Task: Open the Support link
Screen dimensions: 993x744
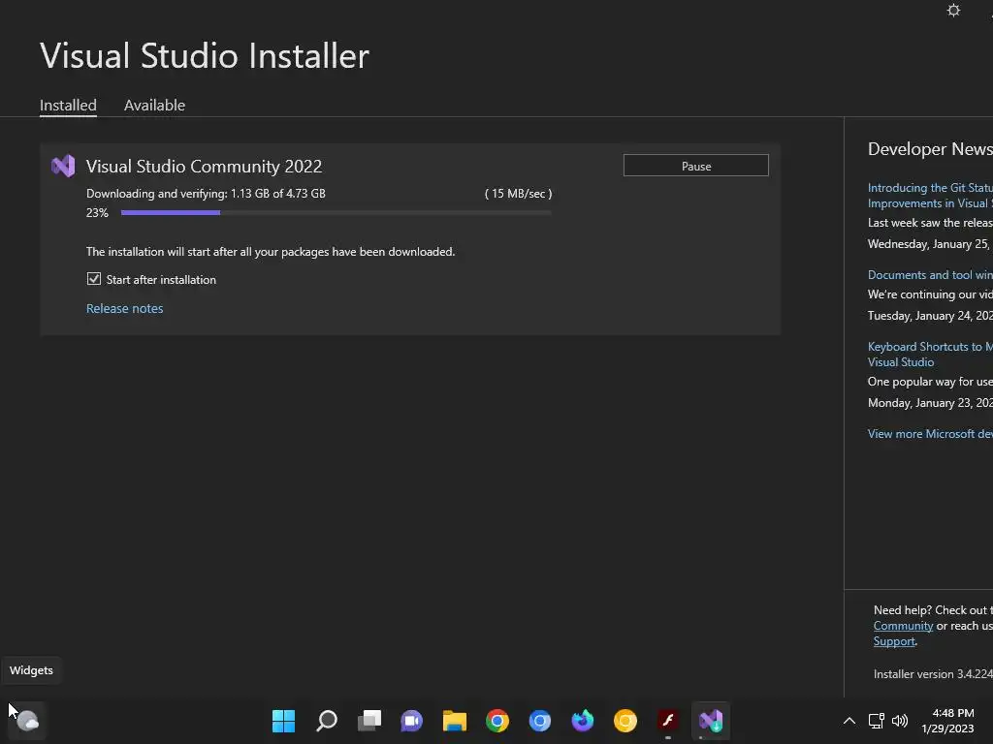Action: [894, 641]
